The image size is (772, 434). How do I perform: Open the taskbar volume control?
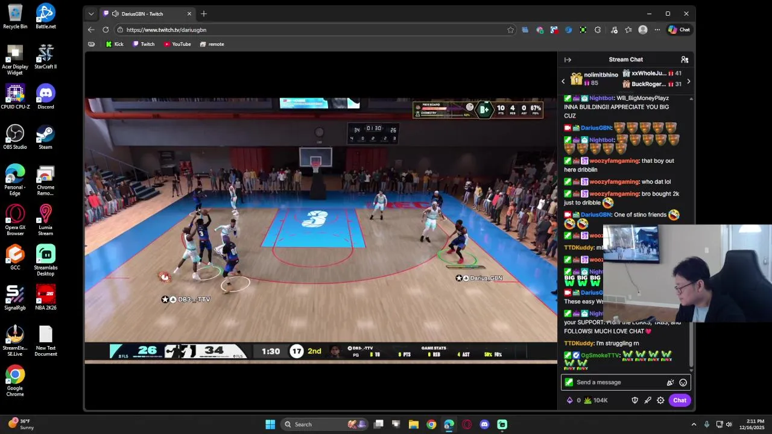pyautogui.click(x=729, y=424)
